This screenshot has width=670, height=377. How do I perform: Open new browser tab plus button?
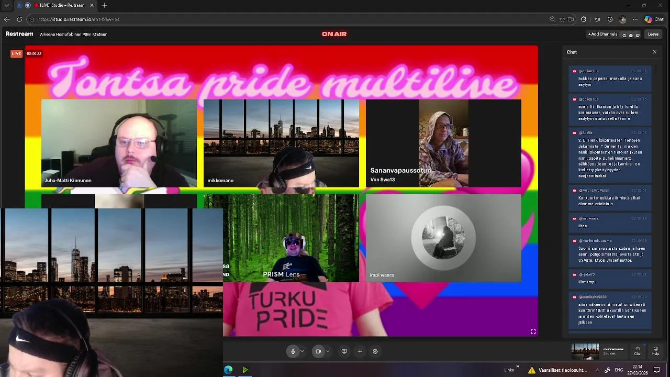pos(104,5)
